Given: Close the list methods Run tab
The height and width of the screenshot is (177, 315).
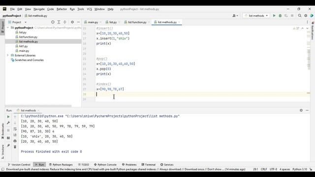Looking at the screenshot, I should coord(38,110).
